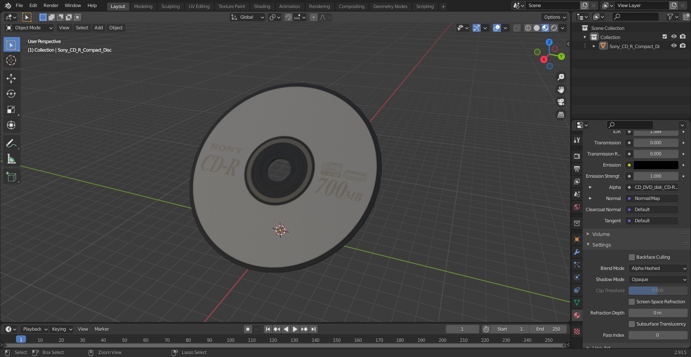Image resolution: width=691 pixels, height=357 pixels.
Task: Toggle X-ray view in viewport header
Action: point(516,28)
